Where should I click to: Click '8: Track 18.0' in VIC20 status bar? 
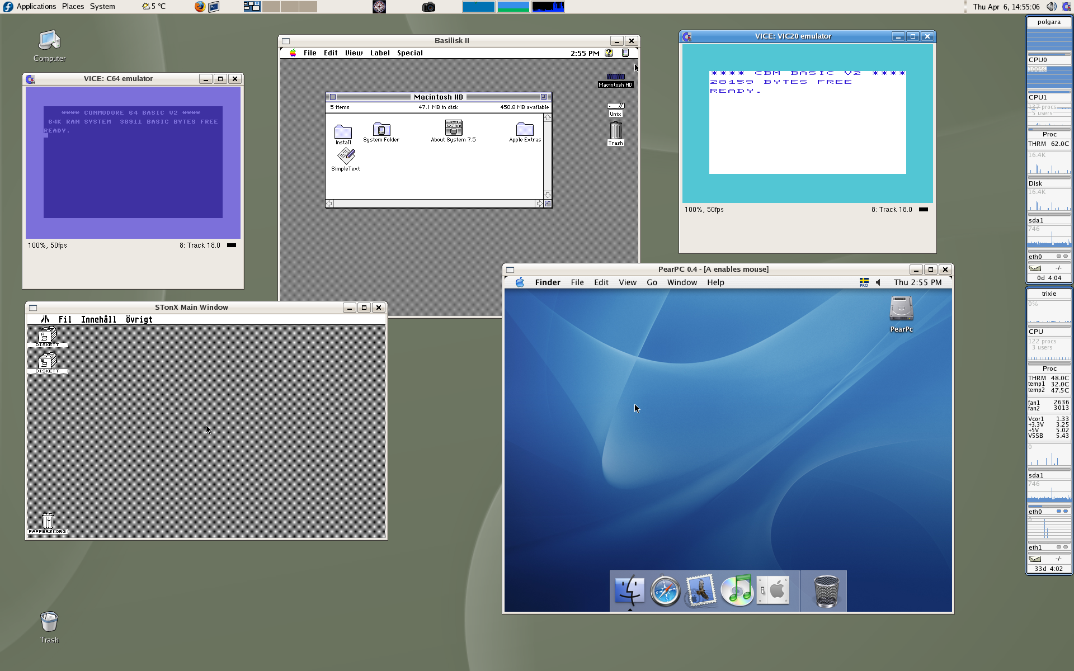892,210
